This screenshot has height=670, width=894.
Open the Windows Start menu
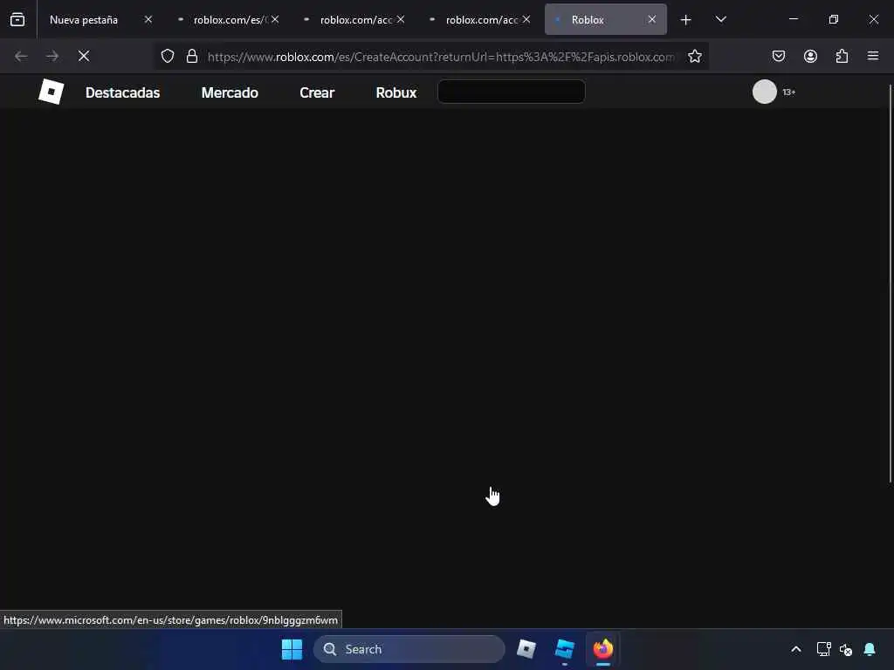292,649
